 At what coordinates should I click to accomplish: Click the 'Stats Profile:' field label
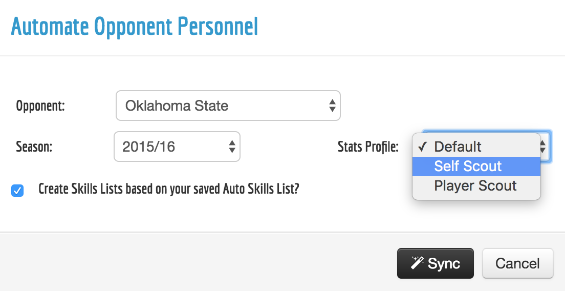368,148
